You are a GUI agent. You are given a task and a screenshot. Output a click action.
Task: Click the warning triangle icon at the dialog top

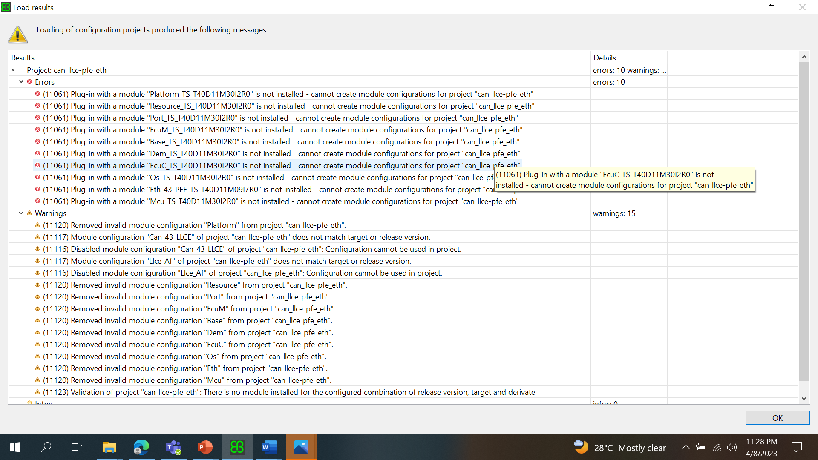tap(17, 34)
